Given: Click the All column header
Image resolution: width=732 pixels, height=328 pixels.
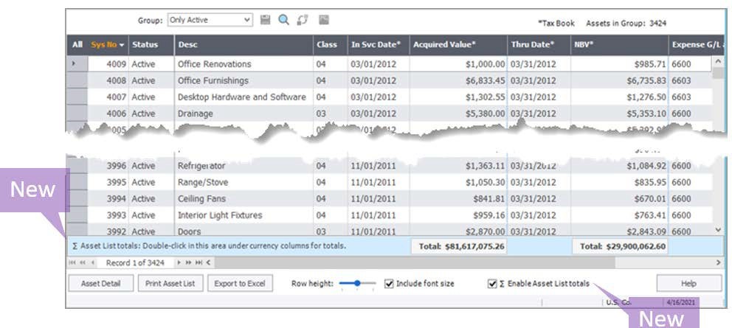Looking at the screenshot, I should pyautogui.click(x=77, y=45).
